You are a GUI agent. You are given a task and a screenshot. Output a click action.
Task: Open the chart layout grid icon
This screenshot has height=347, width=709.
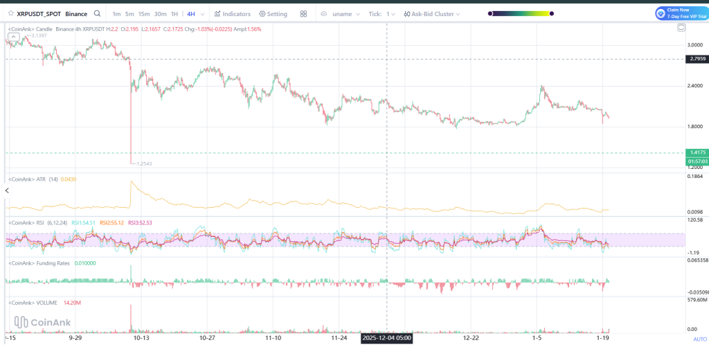[303, 14]
